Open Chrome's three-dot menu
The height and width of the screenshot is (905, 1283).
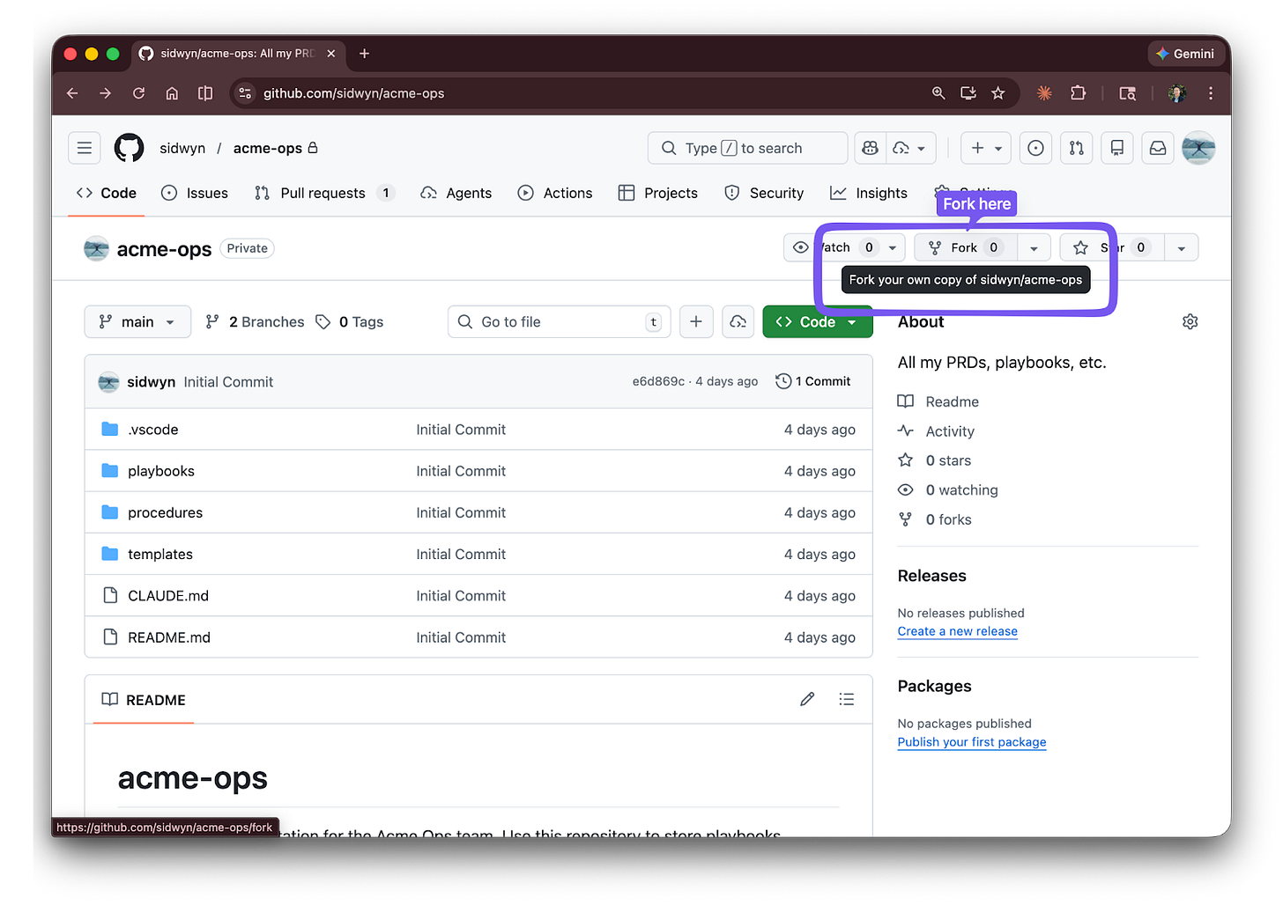1211,93
